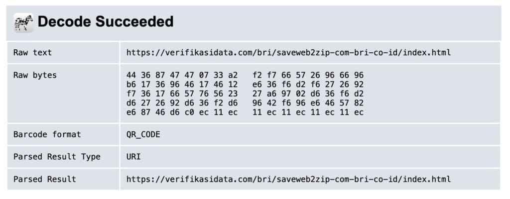Click the Parsed Result URL link

(288, 179)
